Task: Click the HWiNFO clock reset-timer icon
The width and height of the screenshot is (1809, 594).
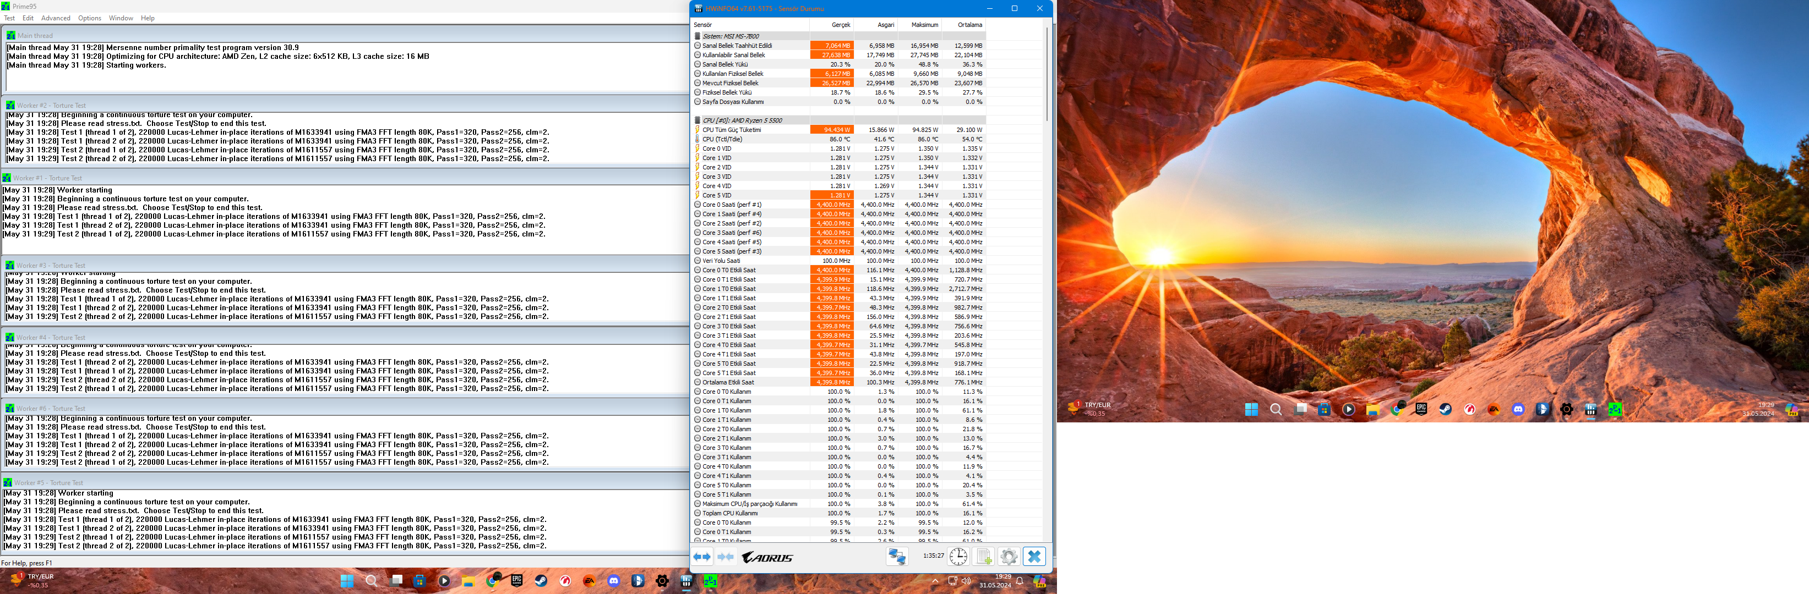Action: point(958,557)
